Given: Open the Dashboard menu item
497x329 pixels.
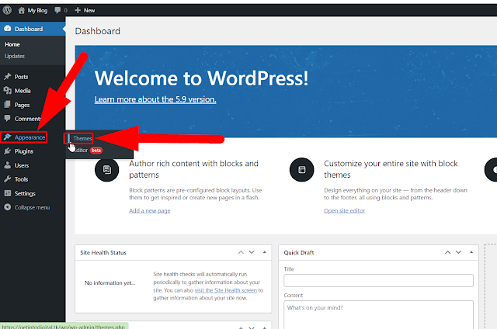Looking at the screenshot, I should pyautogui.click(x=33, y=29).
